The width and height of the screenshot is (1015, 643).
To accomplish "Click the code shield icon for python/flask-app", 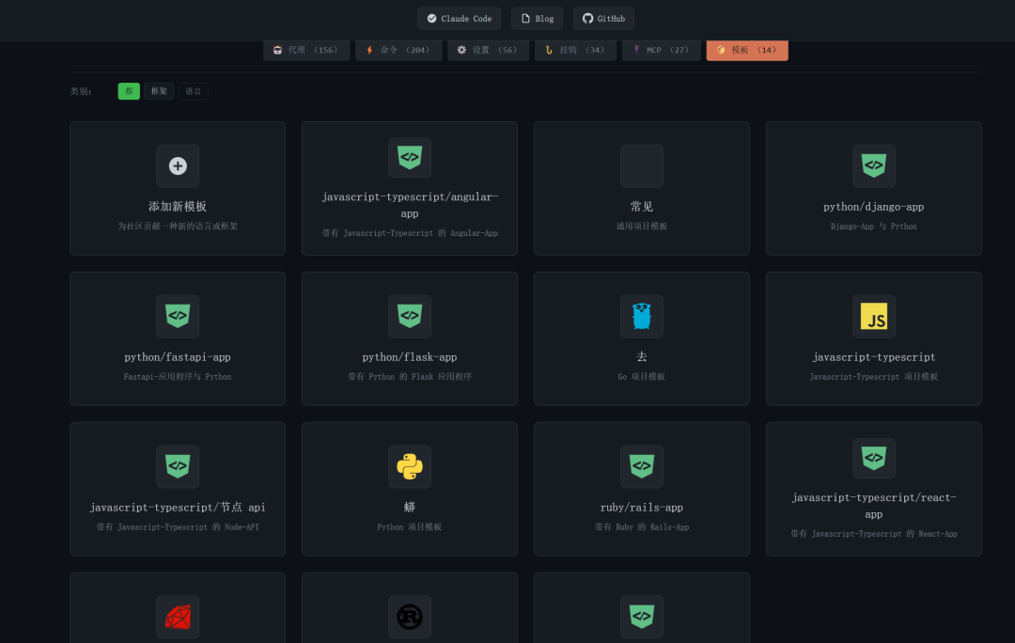I will pos(410,316).
